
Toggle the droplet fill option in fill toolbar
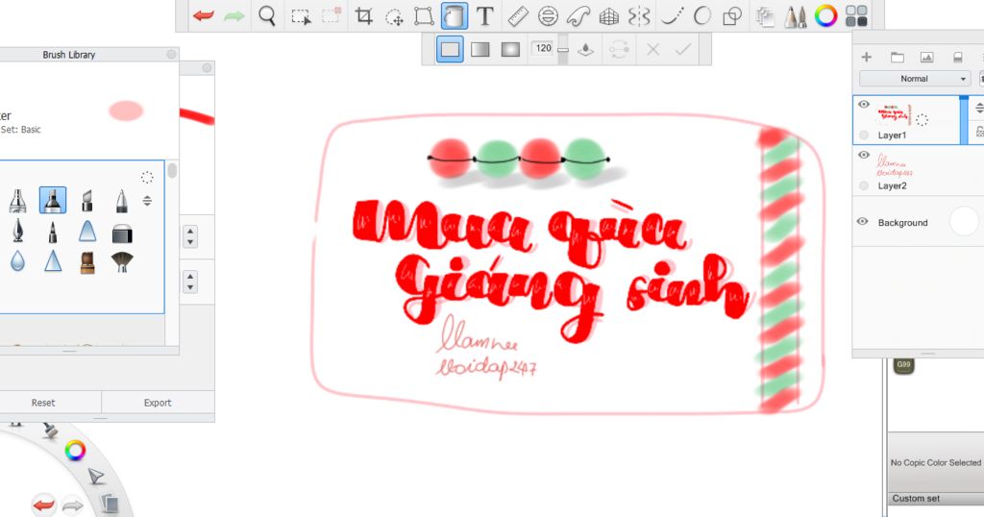coord(585,49)
